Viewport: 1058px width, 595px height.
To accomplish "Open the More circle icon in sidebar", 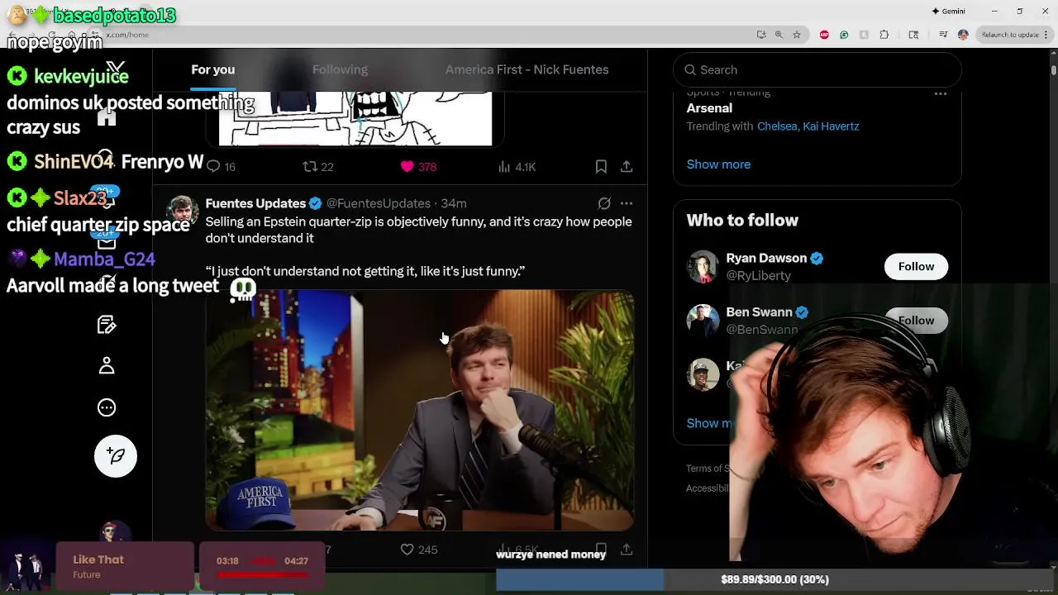I will pos(107,407).
